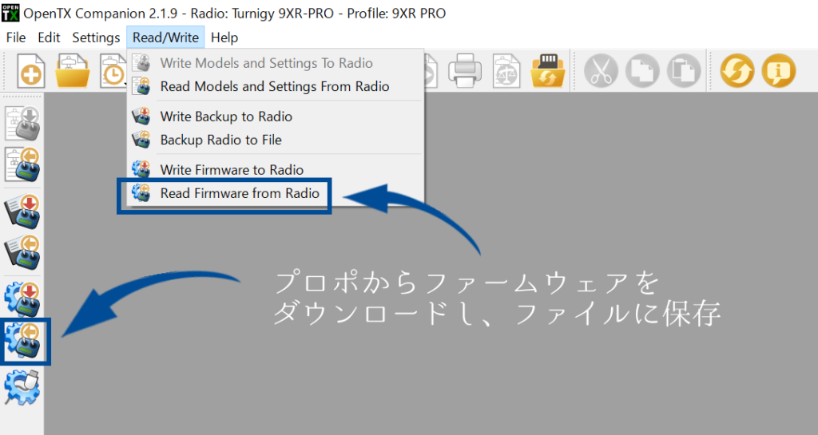818x435 pixels.
Task: Click the Cut scissors icon
Action: click(601, 70)
